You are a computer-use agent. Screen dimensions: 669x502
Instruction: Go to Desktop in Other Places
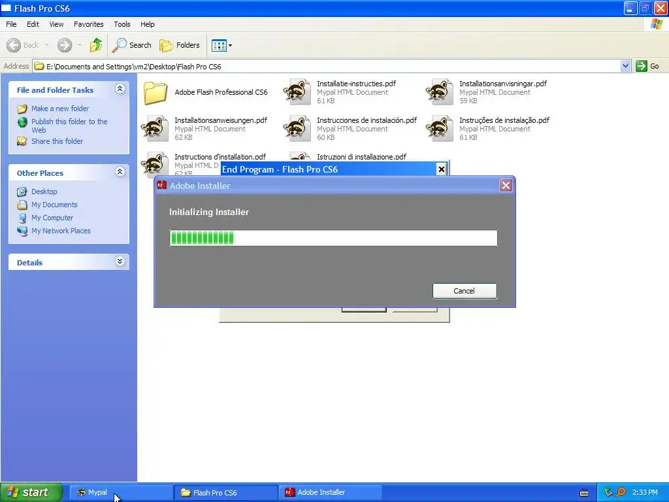tap(44, 192)
